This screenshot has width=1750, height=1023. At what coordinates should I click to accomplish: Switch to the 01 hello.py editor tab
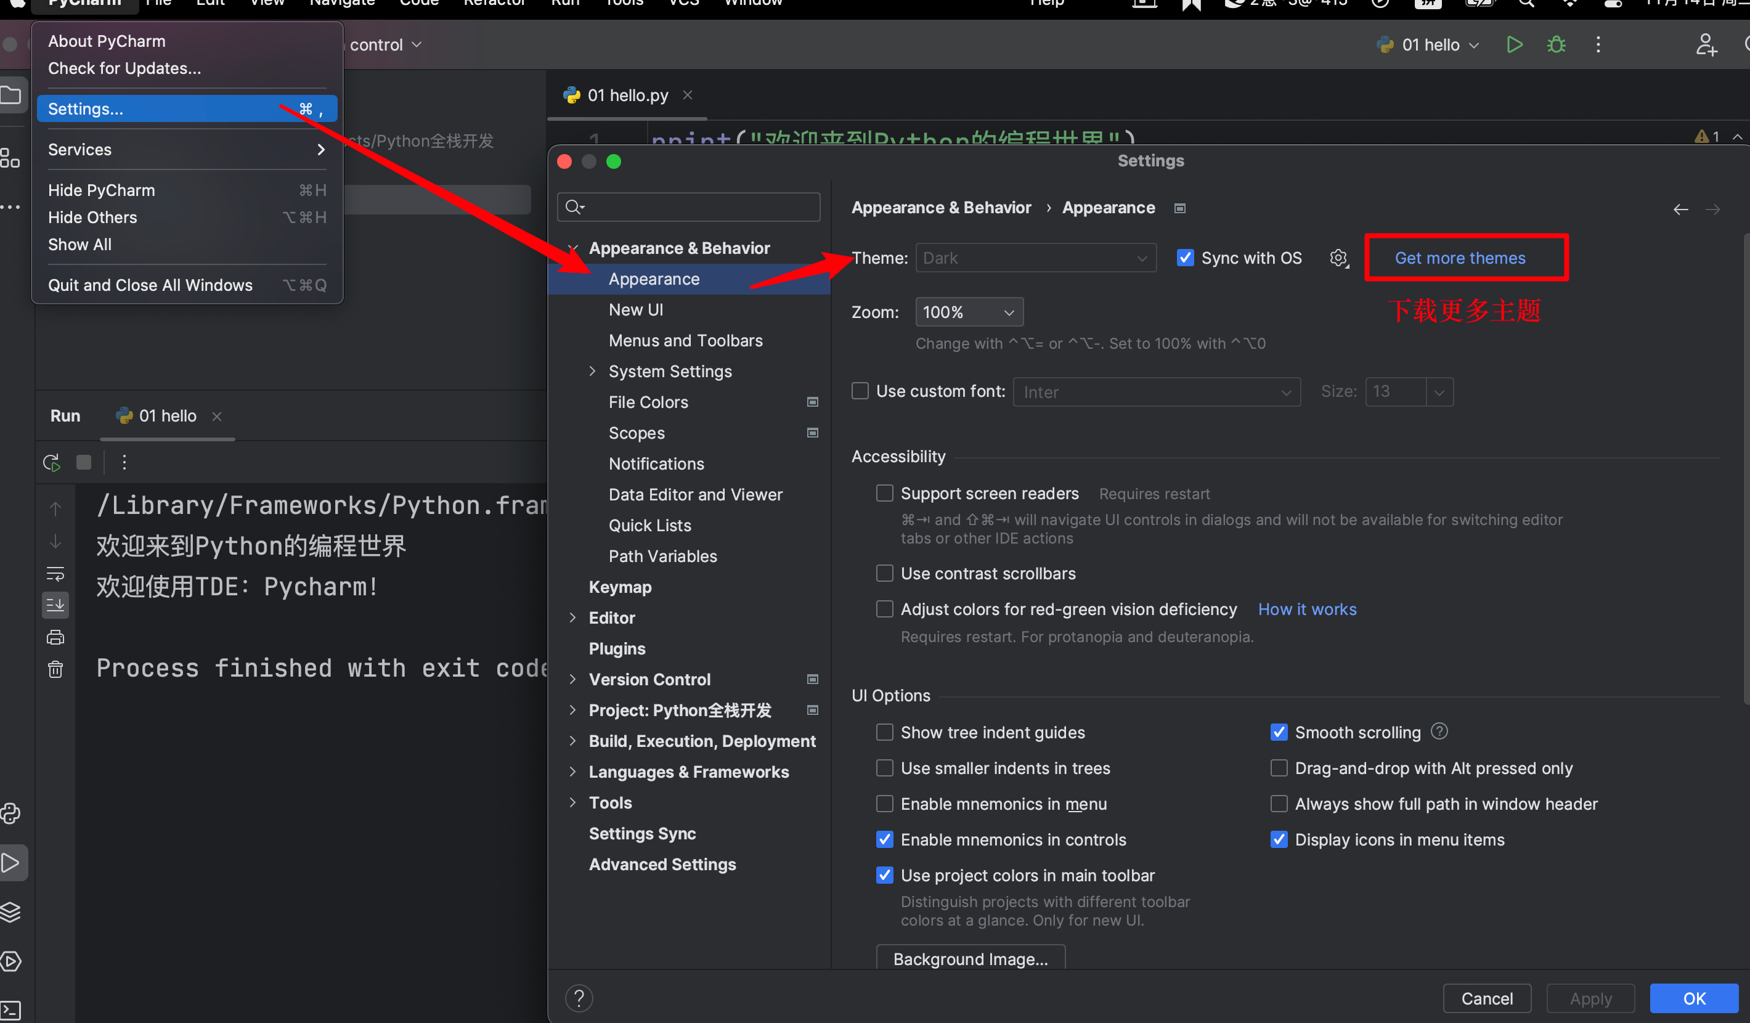[x=627, y=96]
